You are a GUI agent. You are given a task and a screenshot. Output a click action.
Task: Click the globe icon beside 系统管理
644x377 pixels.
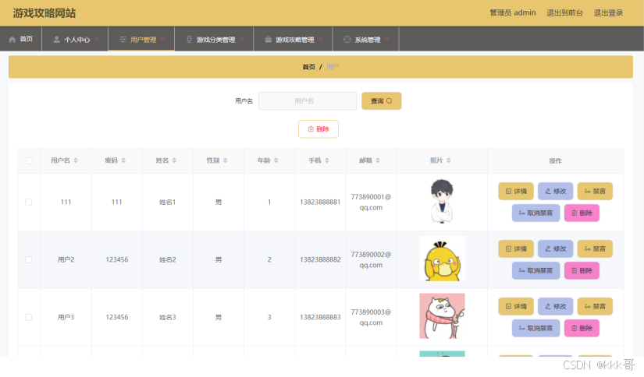click(347, 40)
